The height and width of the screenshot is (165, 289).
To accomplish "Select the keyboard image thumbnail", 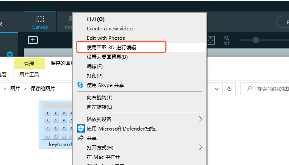I will 58,121.
